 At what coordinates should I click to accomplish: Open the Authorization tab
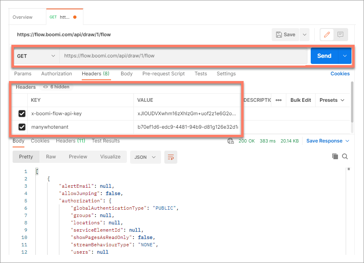pyautogui.click(x=57, y=74)
